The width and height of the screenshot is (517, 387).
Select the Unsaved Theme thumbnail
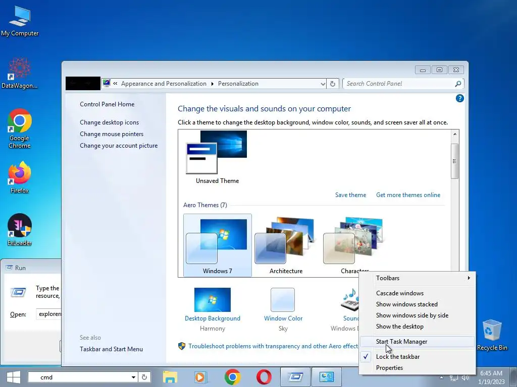pyautogui.click(x=217, y=157)
